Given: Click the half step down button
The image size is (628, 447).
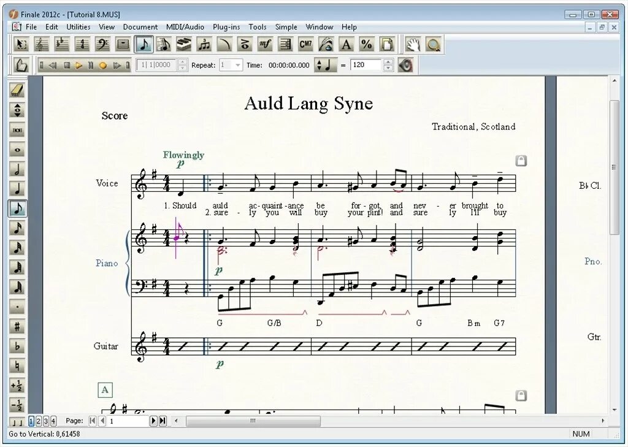Looking at the screenshot, I should click(17, 405).
